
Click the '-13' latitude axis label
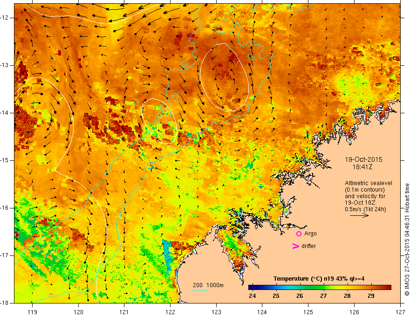pos(5,65)
